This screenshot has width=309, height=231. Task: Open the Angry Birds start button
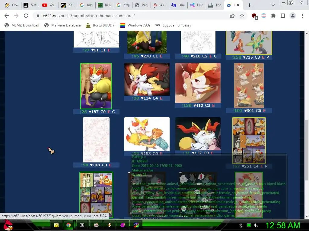pos(8,225)
